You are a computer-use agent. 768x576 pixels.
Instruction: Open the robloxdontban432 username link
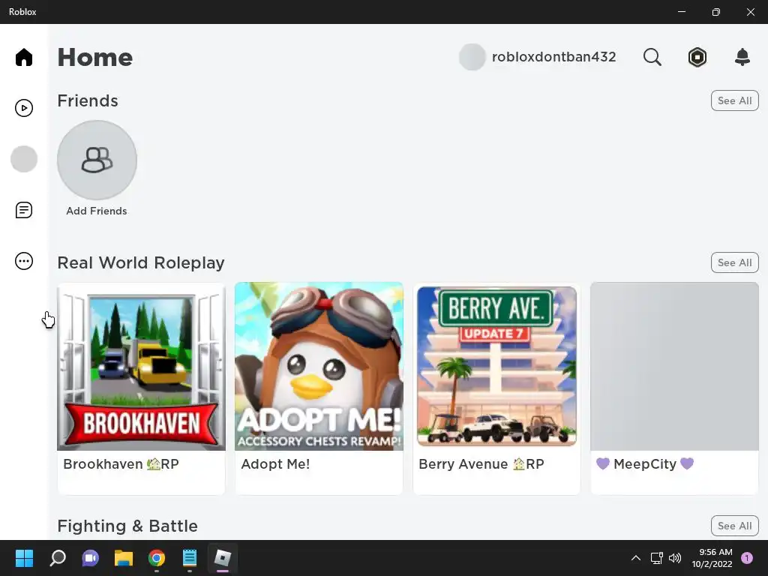553,57
